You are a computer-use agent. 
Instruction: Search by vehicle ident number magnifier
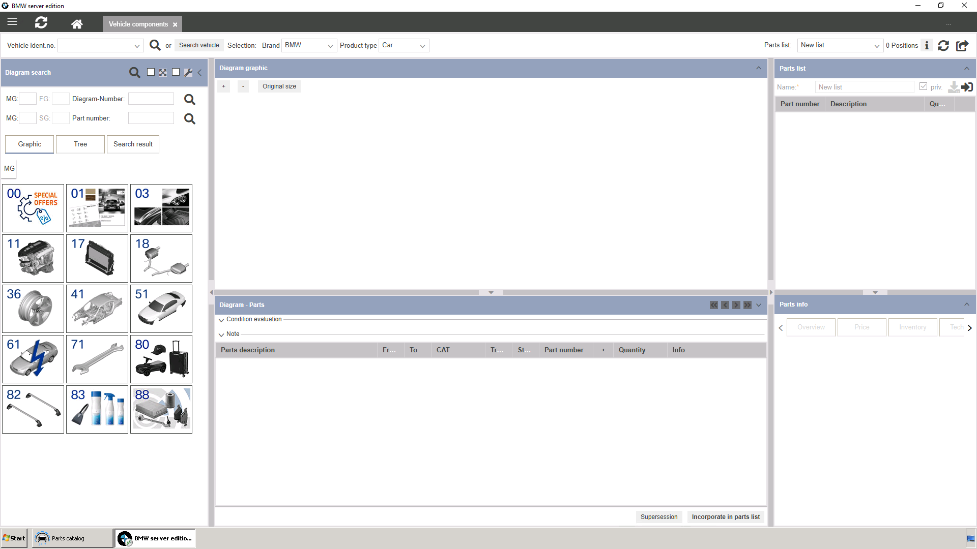[x=155, y=45]
